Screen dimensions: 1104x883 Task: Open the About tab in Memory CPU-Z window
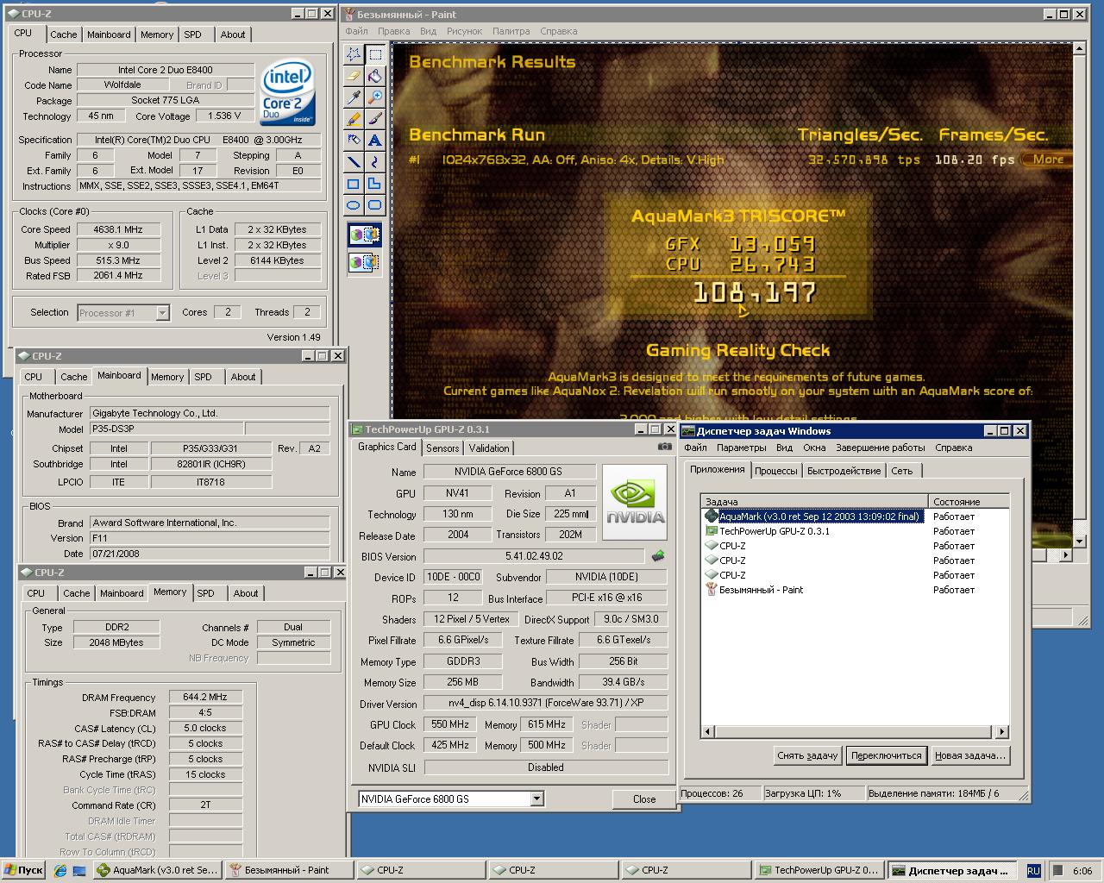(x=246, y=593)
